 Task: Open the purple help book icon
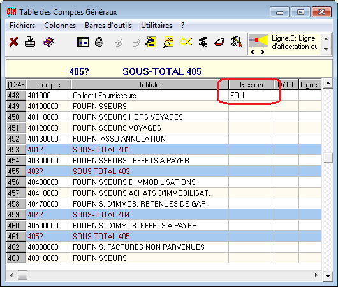[48, 42]
